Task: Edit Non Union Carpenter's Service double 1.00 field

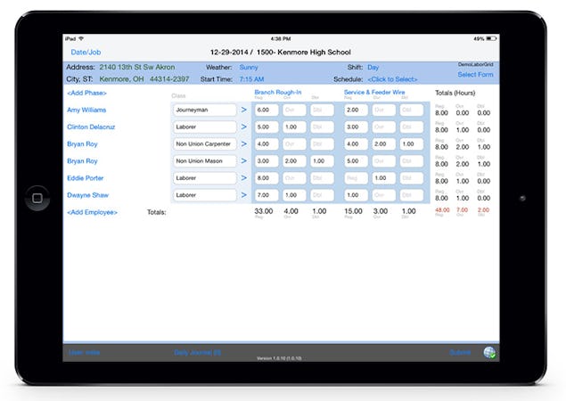Action: tap(412, 143)
